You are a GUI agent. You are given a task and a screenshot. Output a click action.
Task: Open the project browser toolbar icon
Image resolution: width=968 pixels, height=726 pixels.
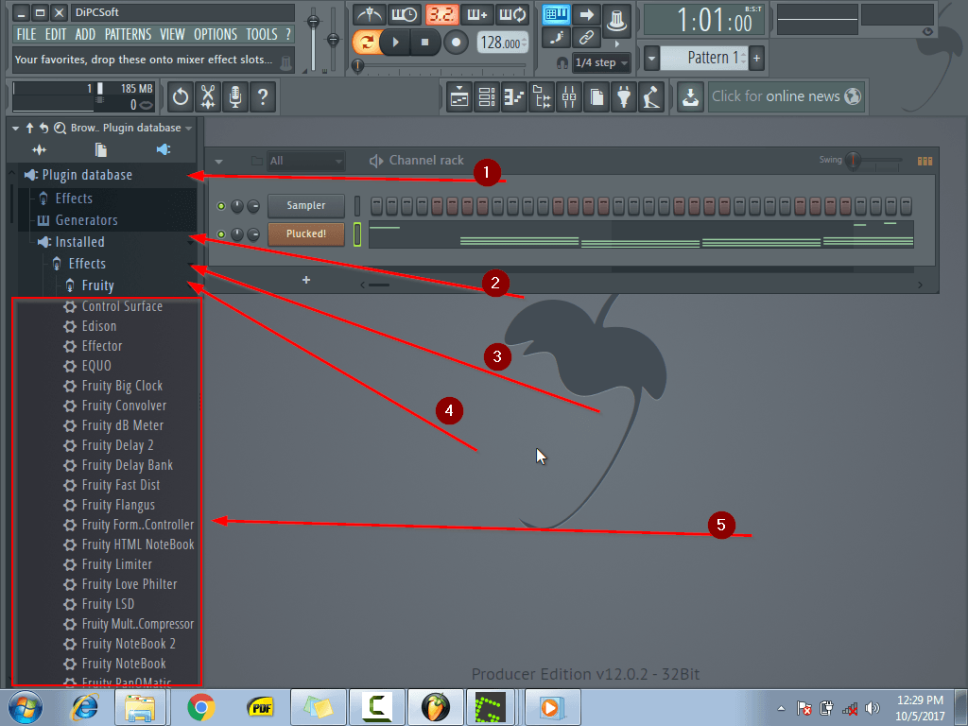point(542,97)
